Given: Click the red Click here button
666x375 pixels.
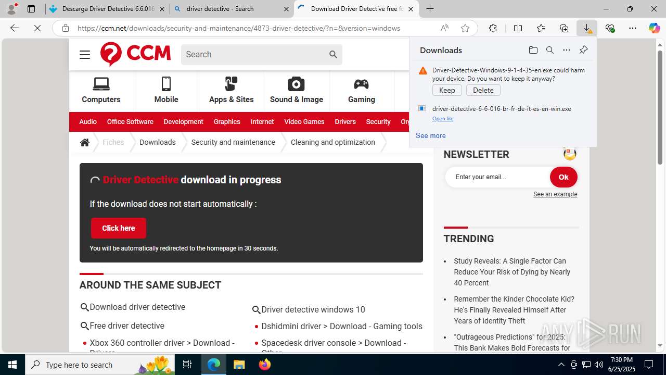Looking at the screenshot, I should coord(119,228).
